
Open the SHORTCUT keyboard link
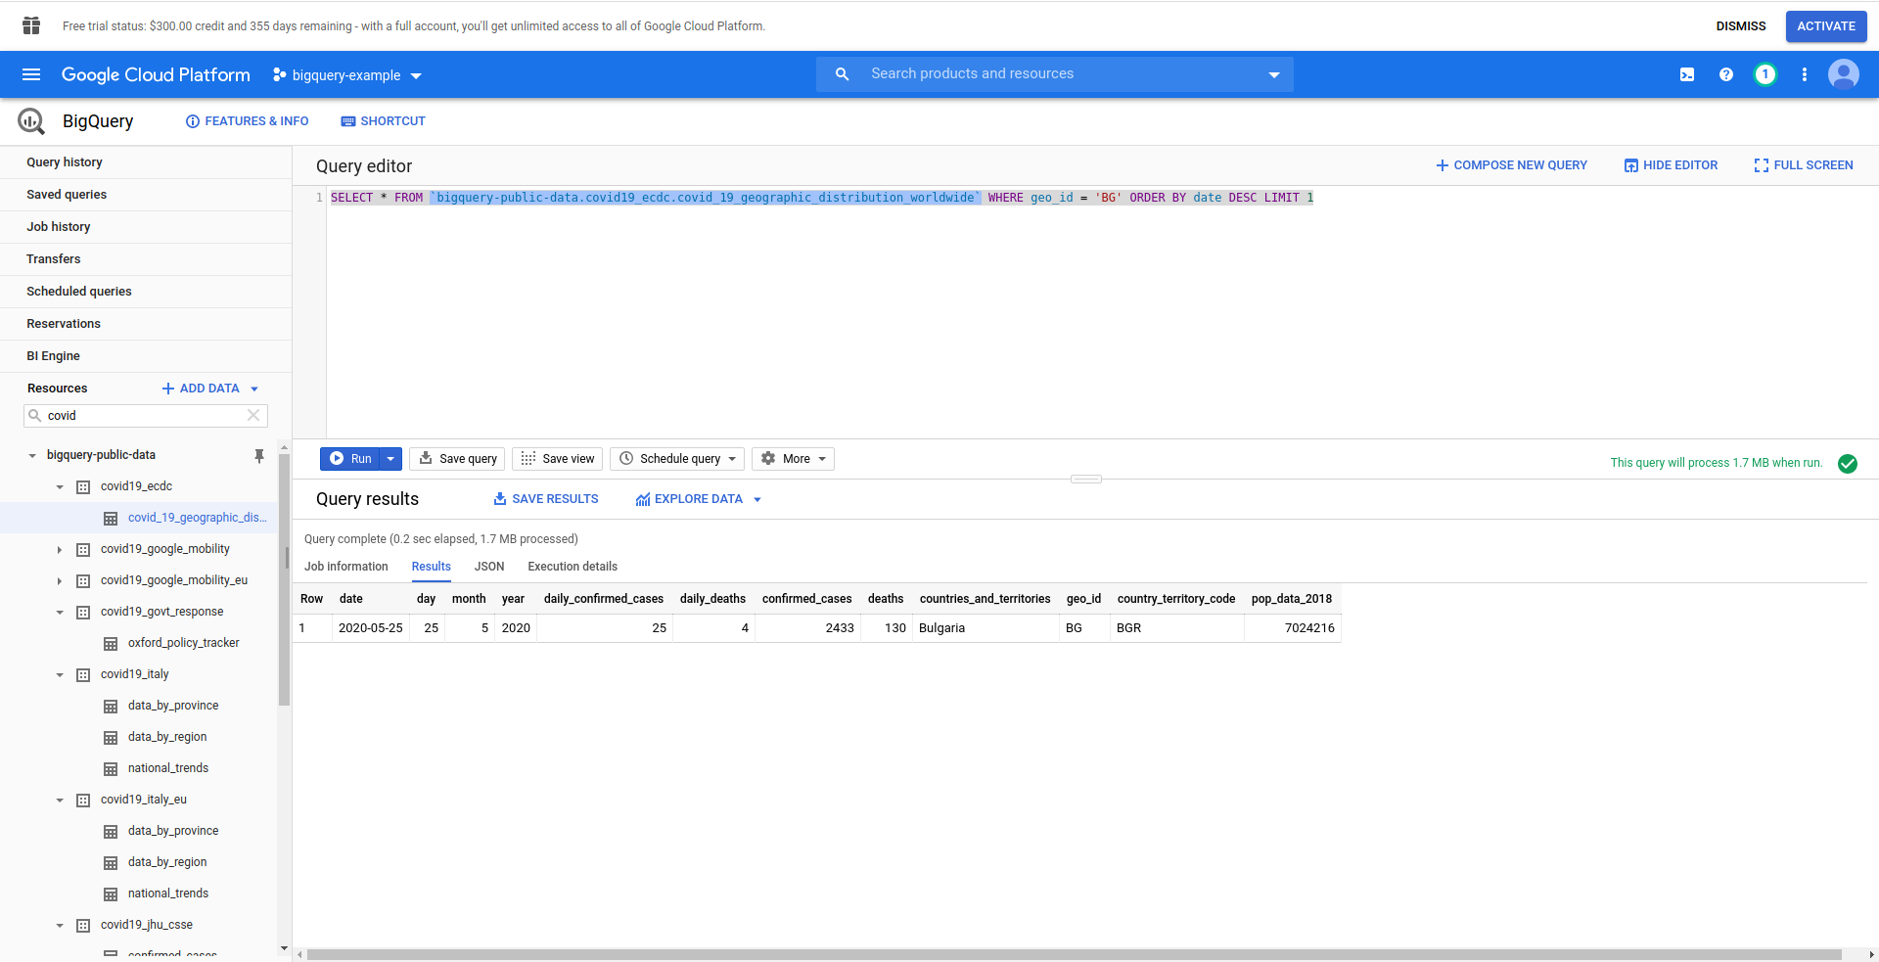[383, 121]
